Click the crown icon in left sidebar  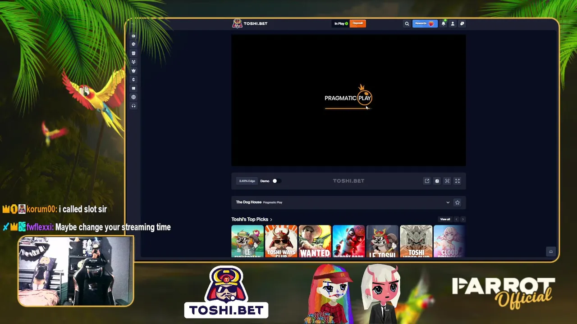pos(133,71)
